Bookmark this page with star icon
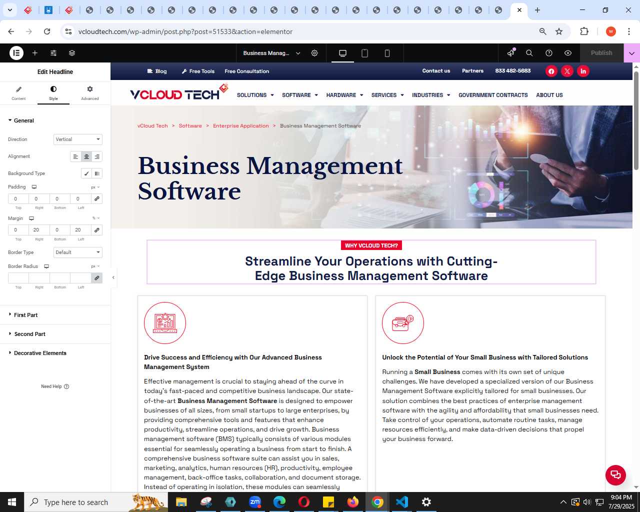640x512 pixels. tap(559, 31)
